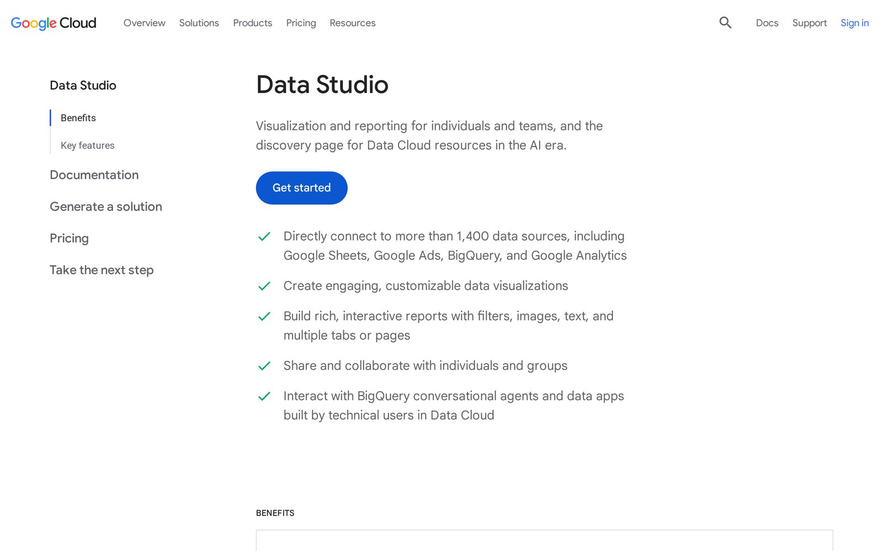Open the Solutions menu
The height and width of the screenshot is (551, 883).
click(199, 23)
